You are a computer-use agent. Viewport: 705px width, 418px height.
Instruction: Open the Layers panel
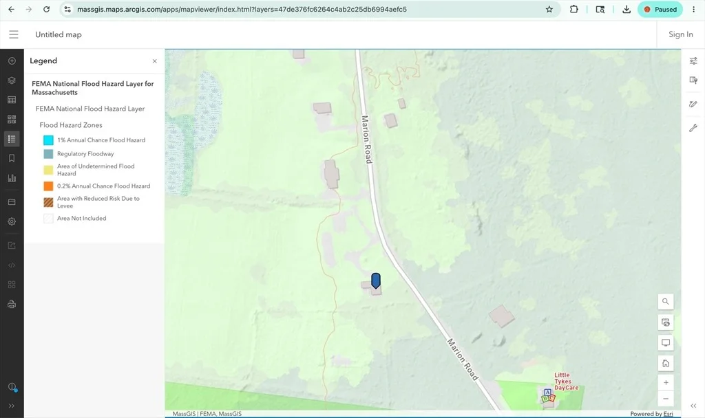pyautogui.click(x=12, y=80)
